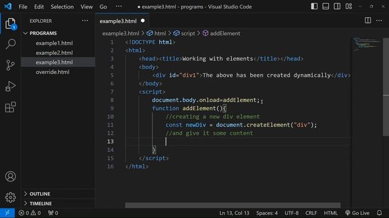
Task: Click the "</script>" closing tag
Action: (x=154, y=158)
